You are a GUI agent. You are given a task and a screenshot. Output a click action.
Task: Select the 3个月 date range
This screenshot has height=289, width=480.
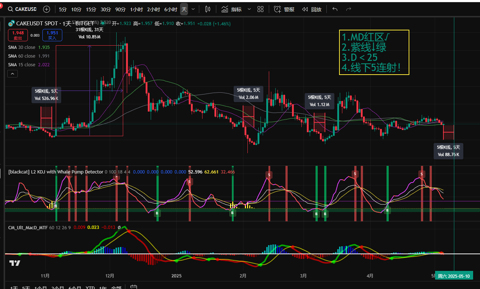click(57, 288)
